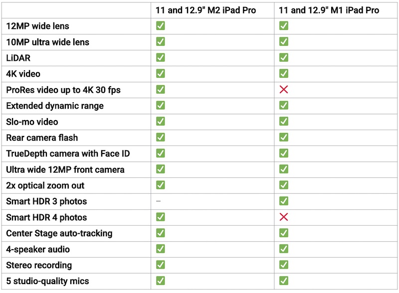Click the Extended dynamic range row label

click(55, 106)
